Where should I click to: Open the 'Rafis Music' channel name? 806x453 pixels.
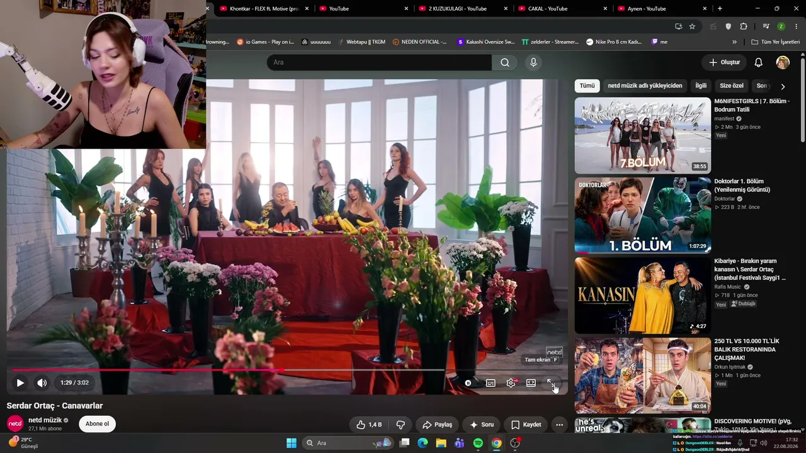pyautogui.click(x=728, y=287)
